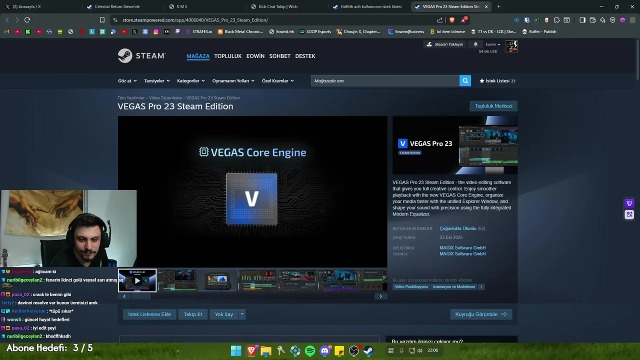Expand the Göz at dropdown

127,80
